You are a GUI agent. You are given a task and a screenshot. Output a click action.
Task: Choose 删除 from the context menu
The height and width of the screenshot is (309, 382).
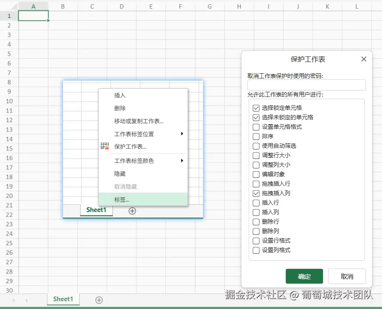(143, 108)
